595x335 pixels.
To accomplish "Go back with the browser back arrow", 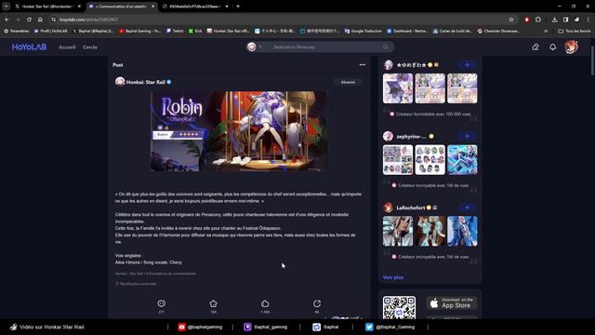I will point(7,20).
